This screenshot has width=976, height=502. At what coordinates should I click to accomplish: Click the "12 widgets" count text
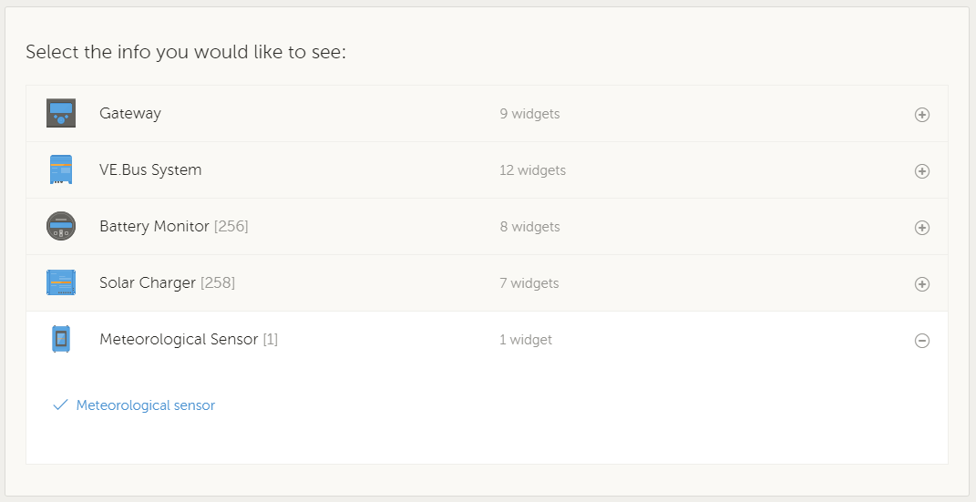point(532,170)
